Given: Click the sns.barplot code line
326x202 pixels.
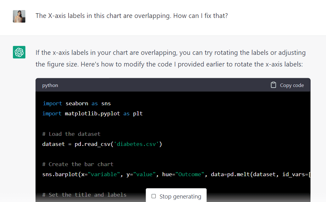Looking at the screenshot, I should 176,174.
